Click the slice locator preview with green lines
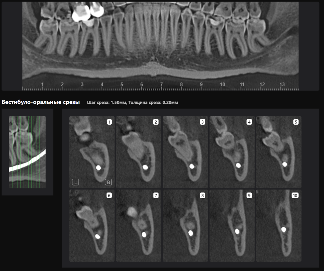Screen dimensions: 324x271 pyautogui.click(x=27, y=152)
